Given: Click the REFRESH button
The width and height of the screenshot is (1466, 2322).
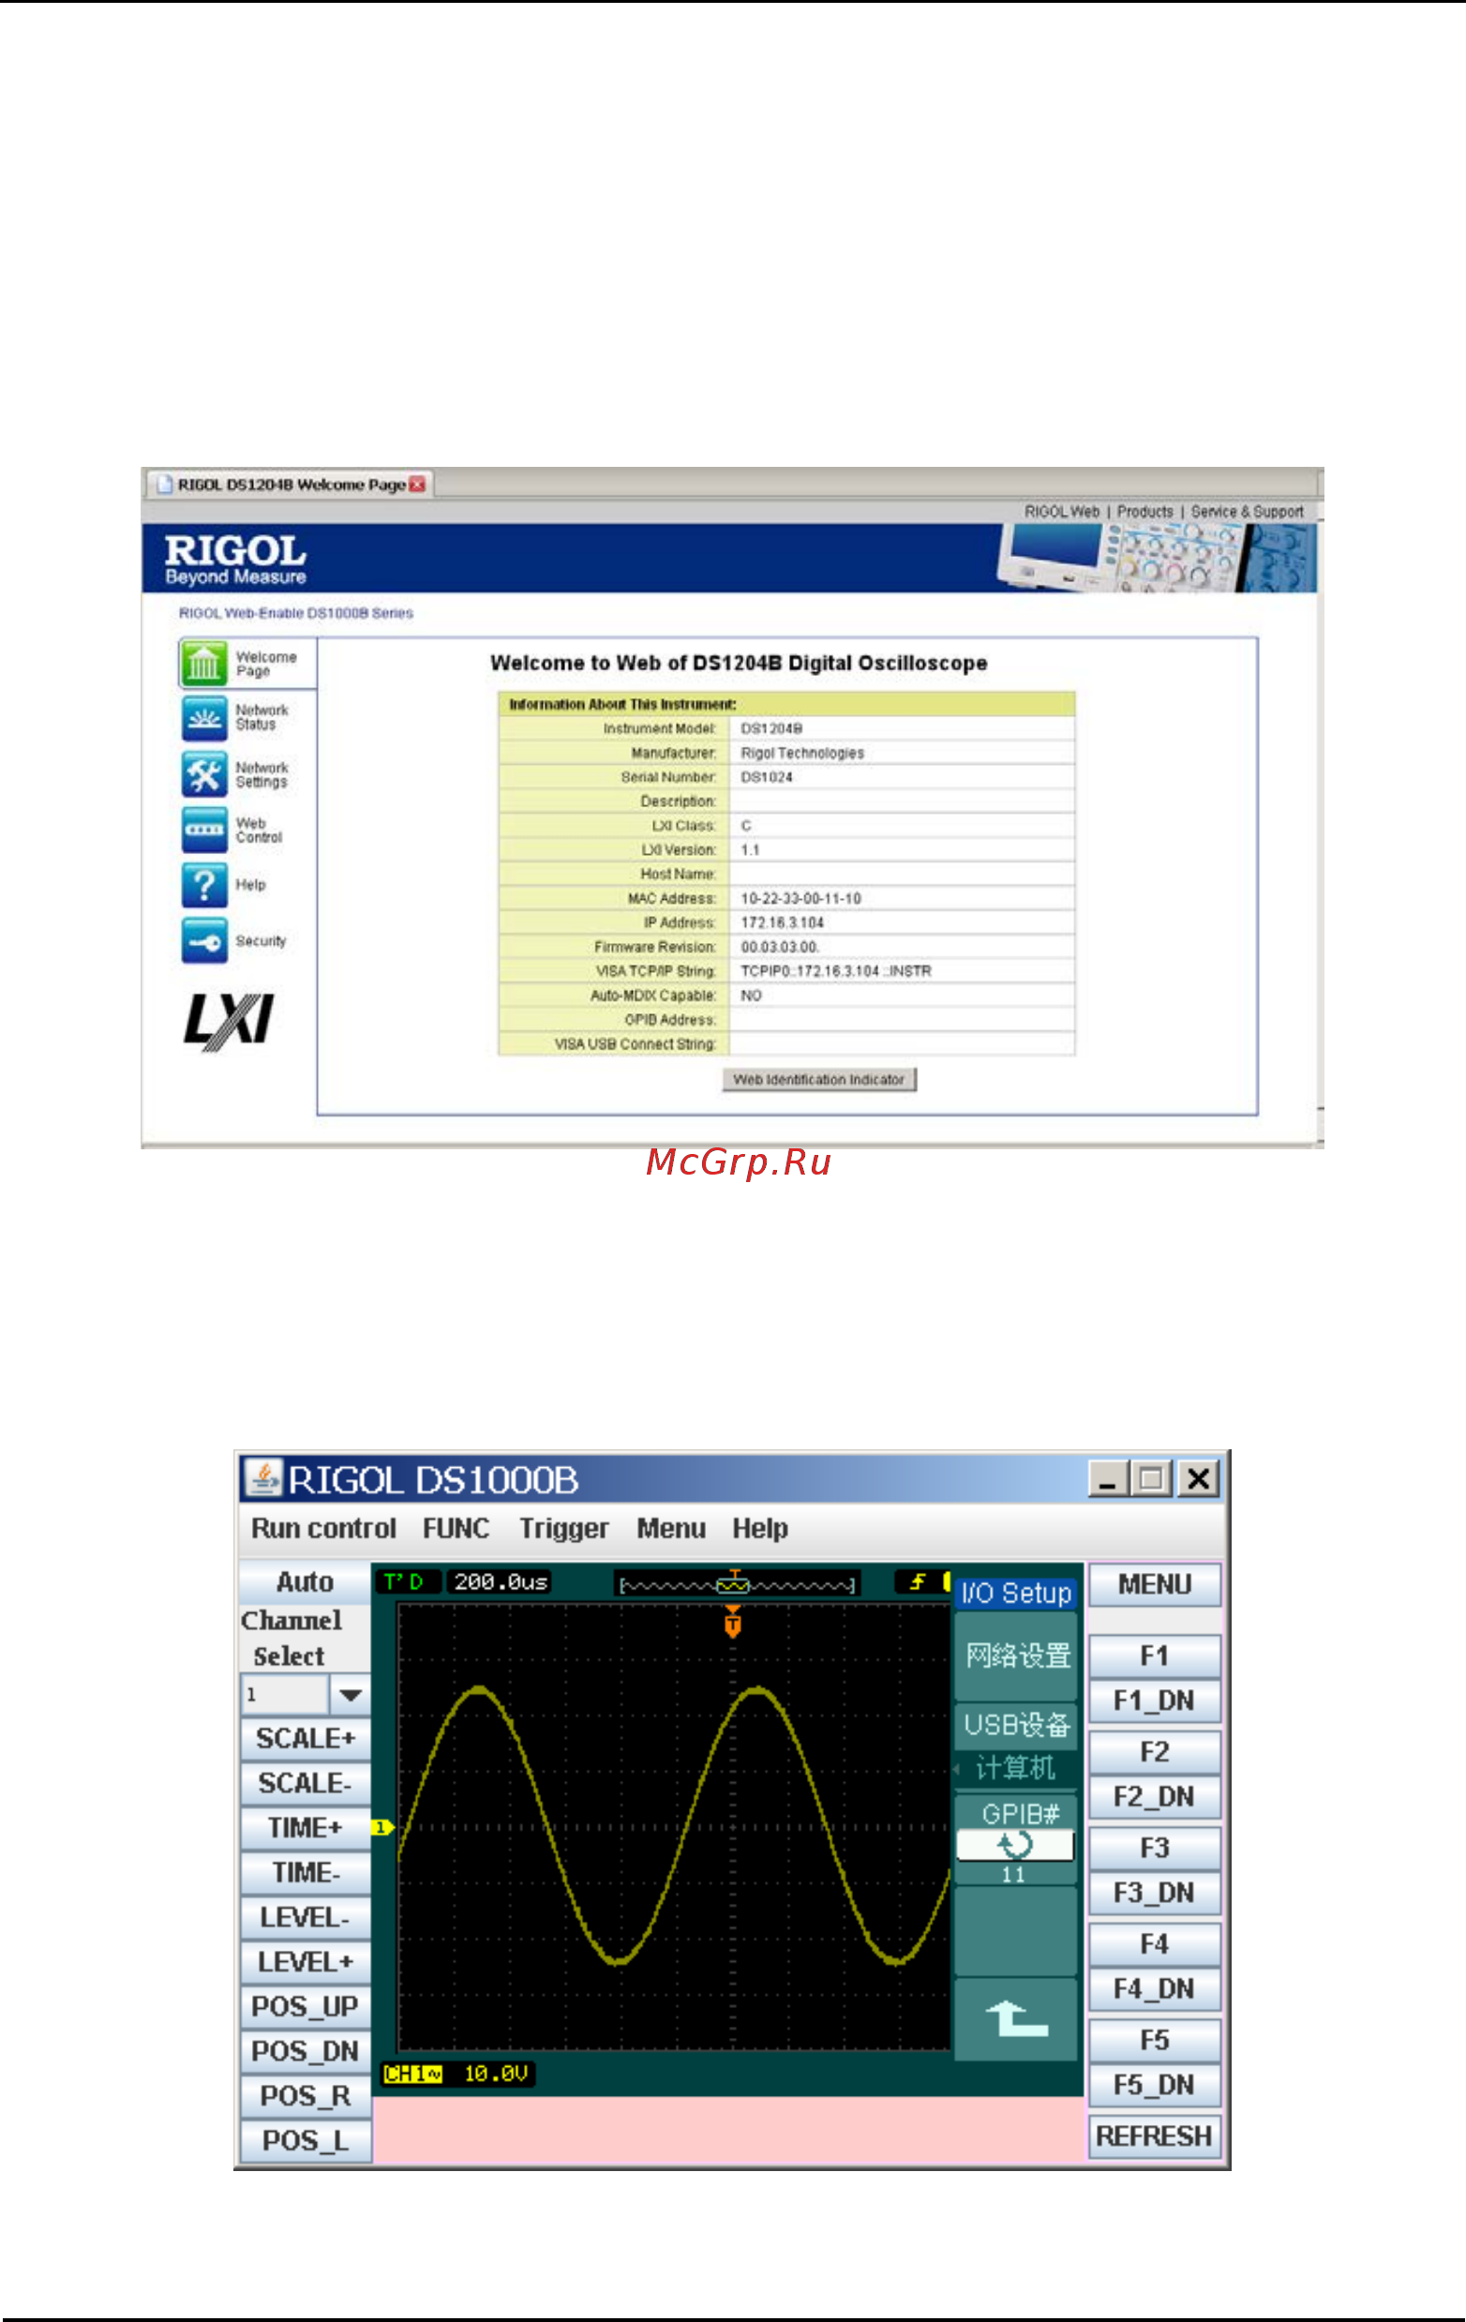Looking at the screenshot, I should coord(1155,2135).
